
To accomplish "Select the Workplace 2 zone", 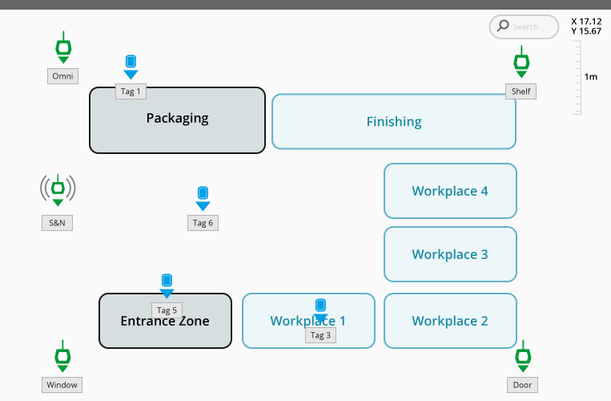I will (x=449, y=321).
